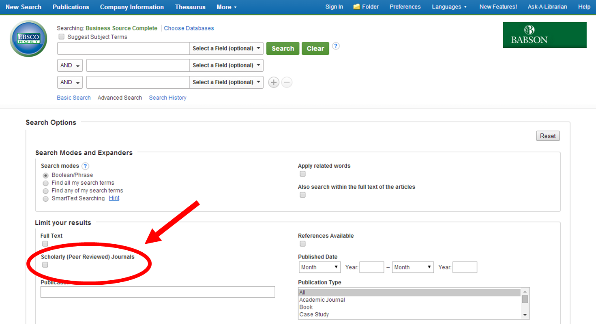Select Academic Journal in Publication Type list
The image size is (596, 324).
tap(322, 300)
